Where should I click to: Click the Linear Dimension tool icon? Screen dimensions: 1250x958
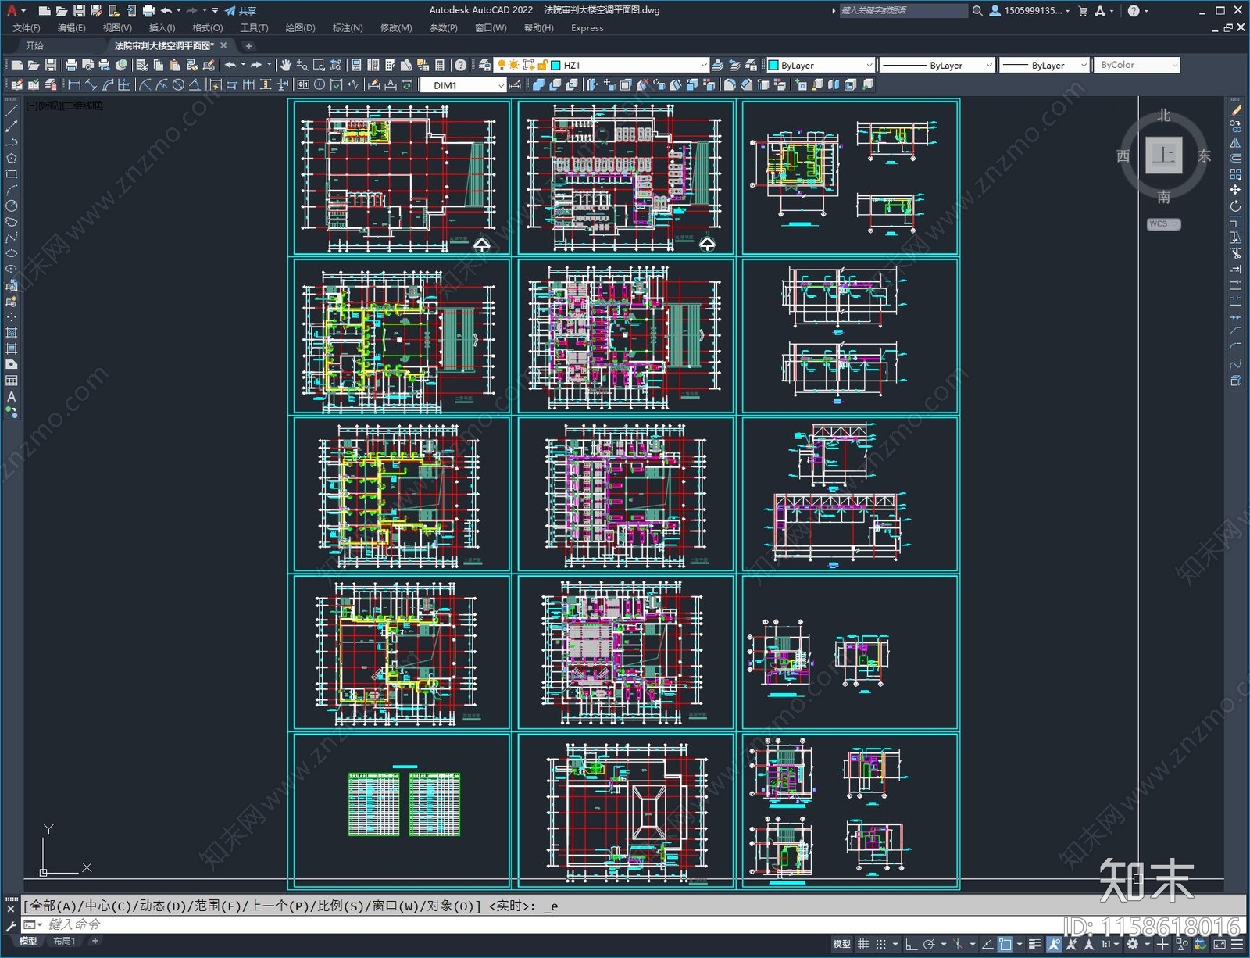[74, 85]
